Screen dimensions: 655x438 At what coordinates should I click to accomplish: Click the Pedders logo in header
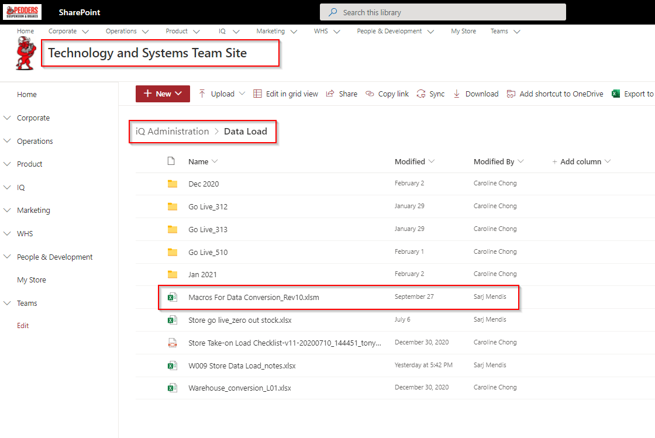point(22,12)
